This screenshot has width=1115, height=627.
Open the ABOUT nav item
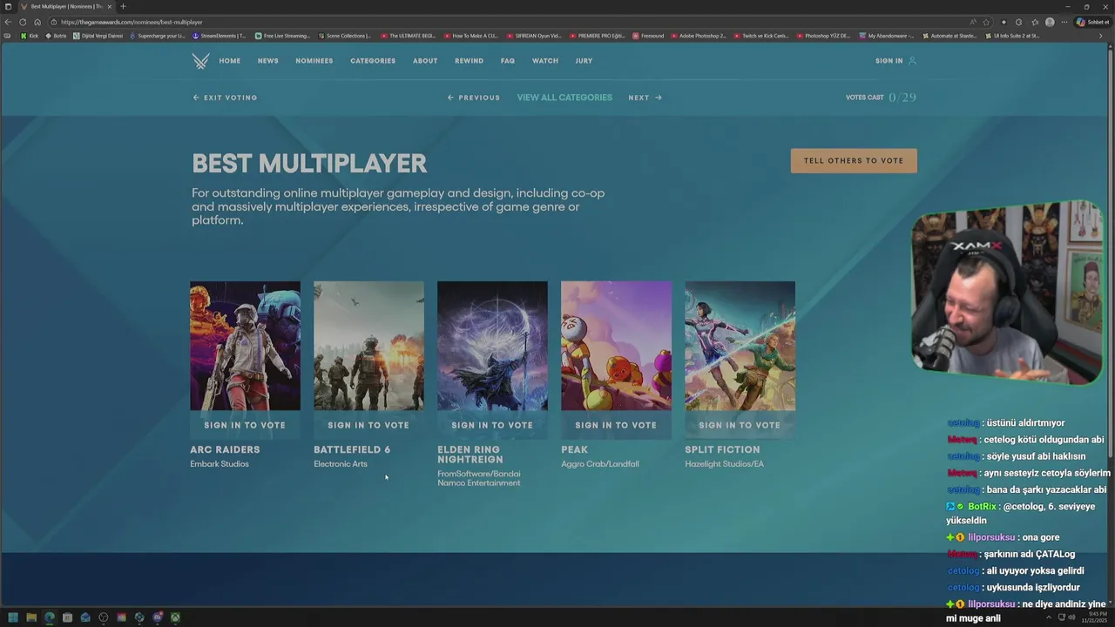(x=425, y=61)
